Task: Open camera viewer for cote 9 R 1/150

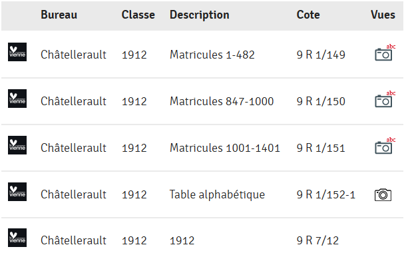Action: tap(385, 99)
